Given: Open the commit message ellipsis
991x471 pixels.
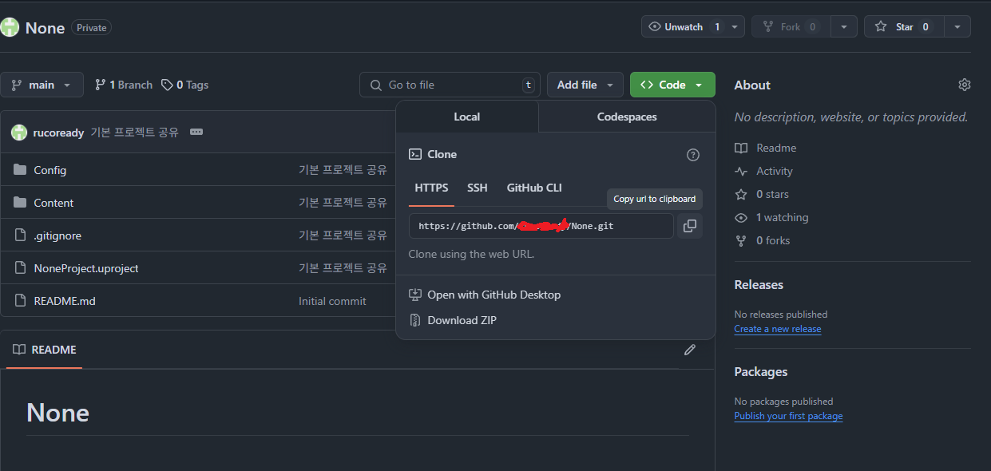Looking at the screenshot, I should tap(196, 132).
